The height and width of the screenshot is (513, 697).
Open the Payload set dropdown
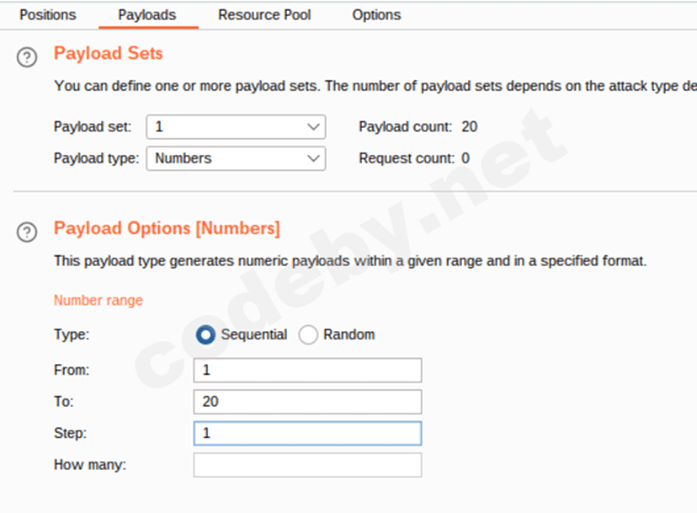[236, 127]
